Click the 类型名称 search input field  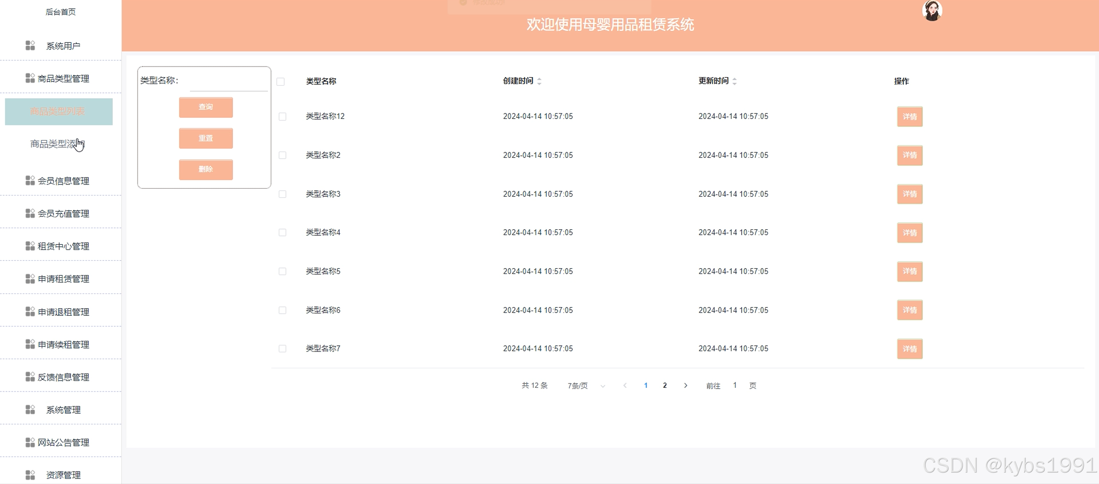[228, 84]
